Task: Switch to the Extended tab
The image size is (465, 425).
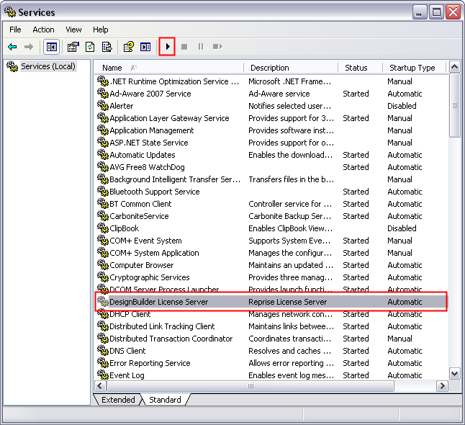Action: click(118, 400)
